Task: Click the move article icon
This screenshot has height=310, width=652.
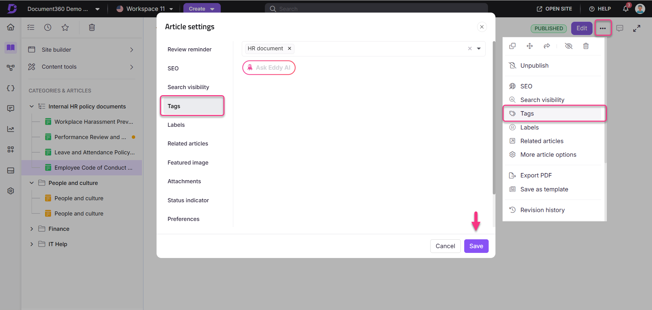Action: click(x=530, y=46)
